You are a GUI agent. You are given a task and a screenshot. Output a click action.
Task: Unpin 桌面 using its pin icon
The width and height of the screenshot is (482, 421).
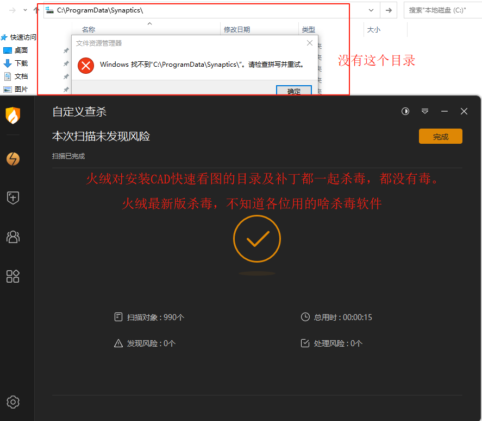point(66,50)
